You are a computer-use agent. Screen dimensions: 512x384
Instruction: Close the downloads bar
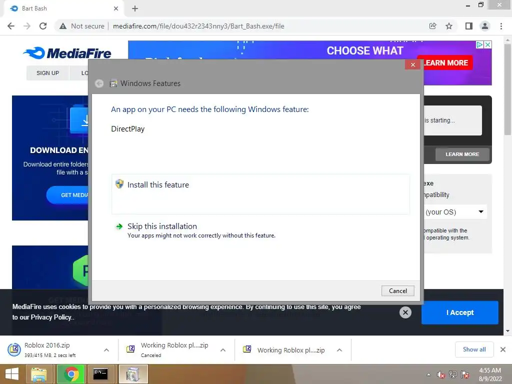tap(503, 349)
